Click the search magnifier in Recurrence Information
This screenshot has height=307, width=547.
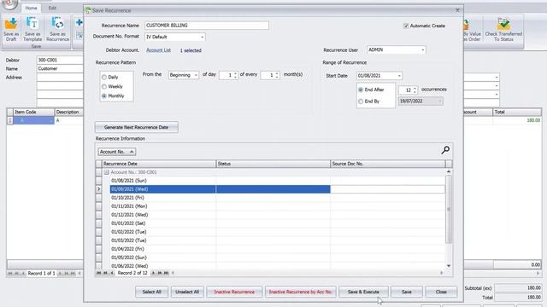point(445,150)
